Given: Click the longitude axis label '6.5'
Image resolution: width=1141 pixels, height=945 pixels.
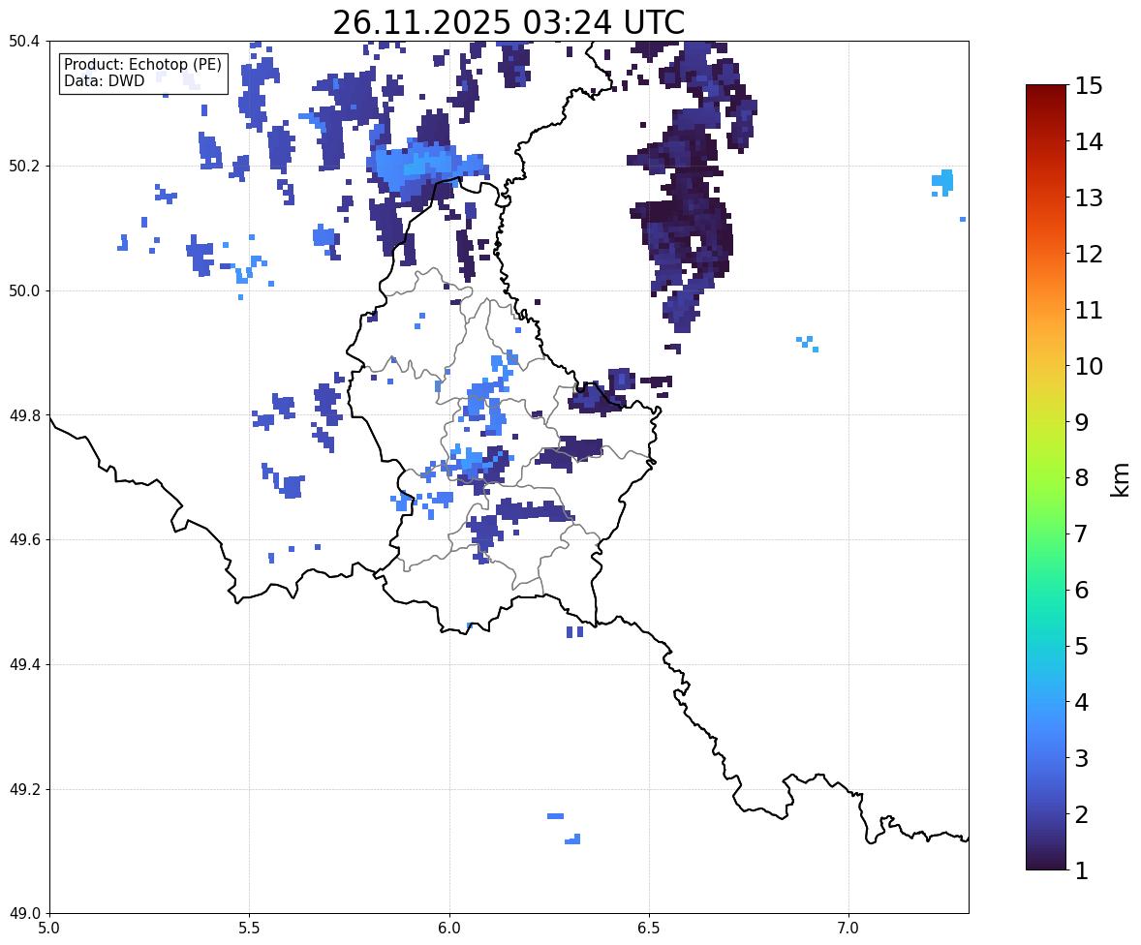Looking at the screenshot, I should (649, 929).
